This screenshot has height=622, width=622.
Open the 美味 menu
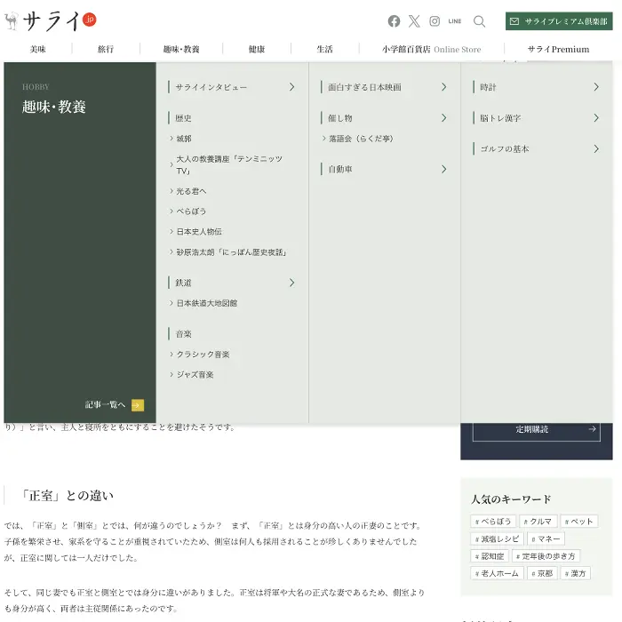click(37, 49)
